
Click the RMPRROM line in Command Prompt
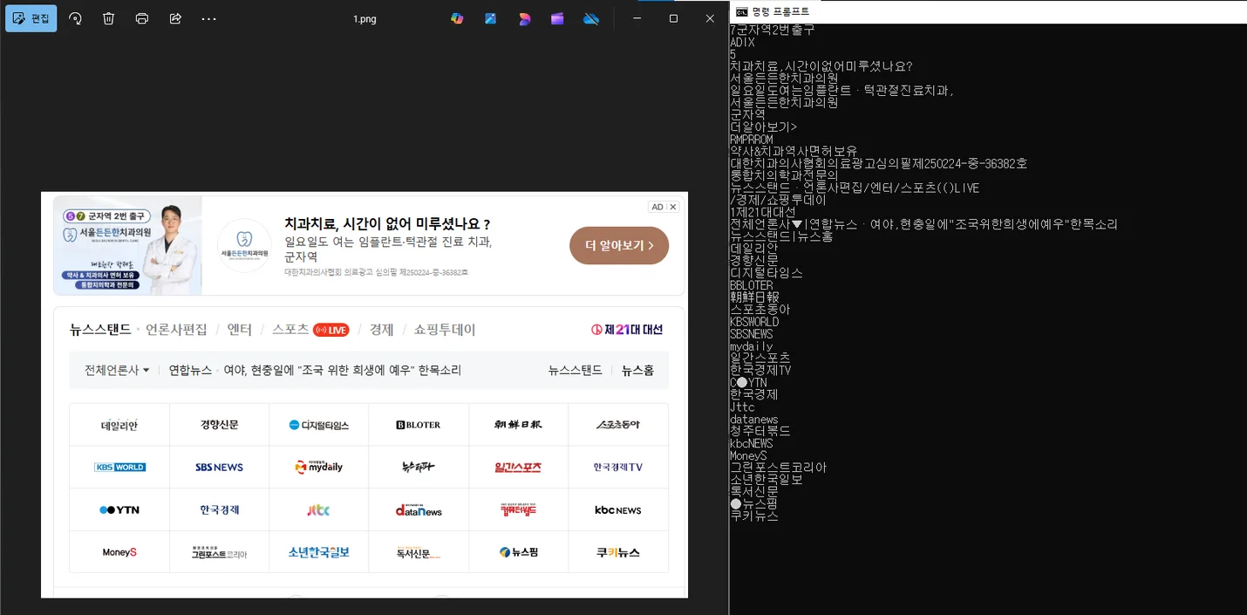click(752, 140)
